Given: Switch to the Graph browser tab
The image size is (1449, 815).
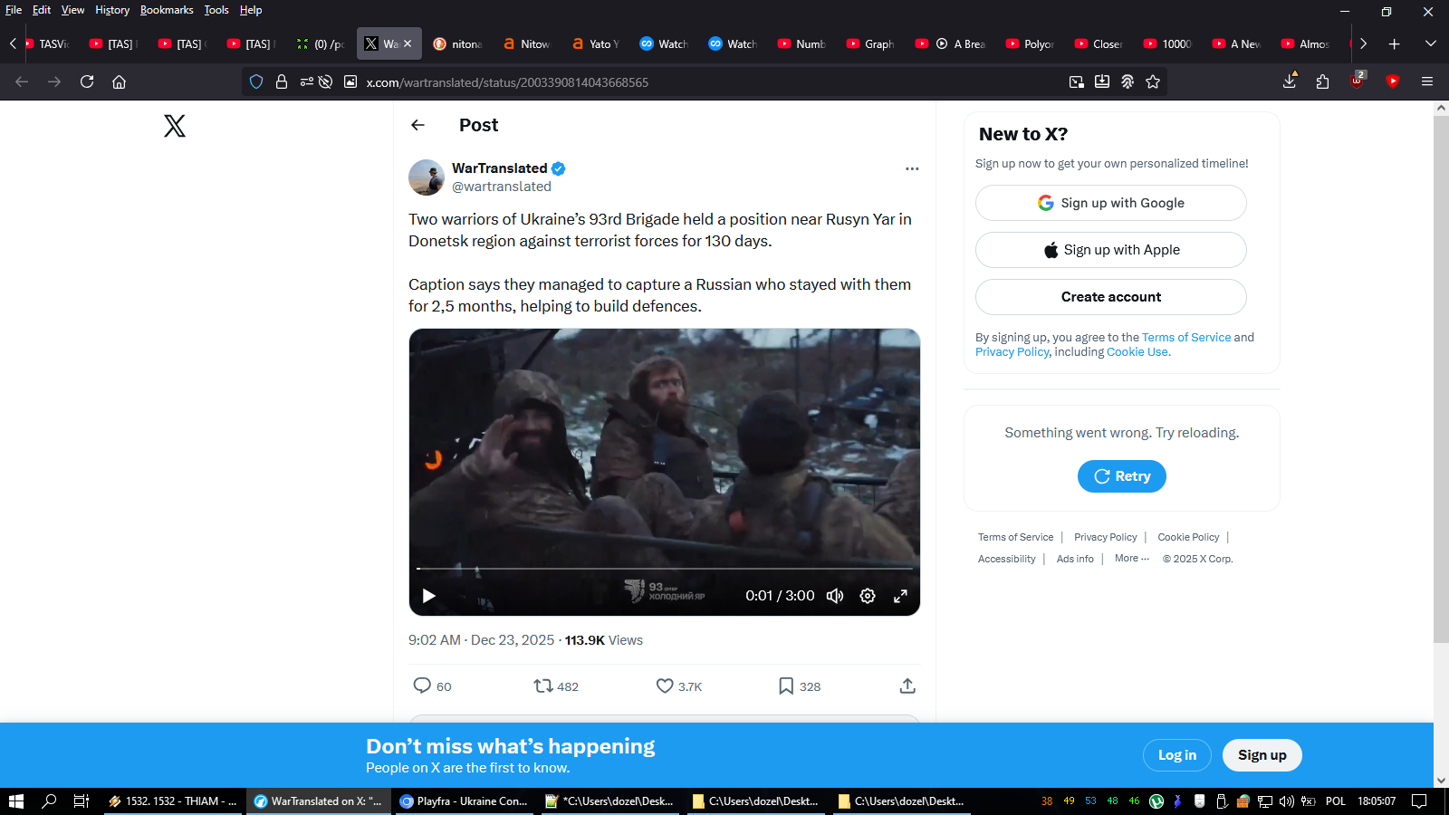Looking at the screenshot, I should 871,43.
